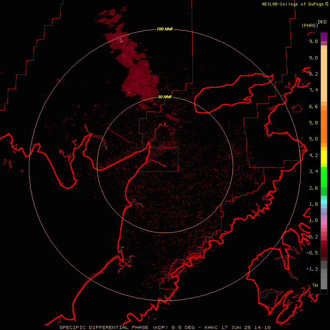Click the SPECIFIC DIFFERENTIAL PHASE caption text
The width and height of the screenshot is (330, 330).
click(x=104, y=327)
